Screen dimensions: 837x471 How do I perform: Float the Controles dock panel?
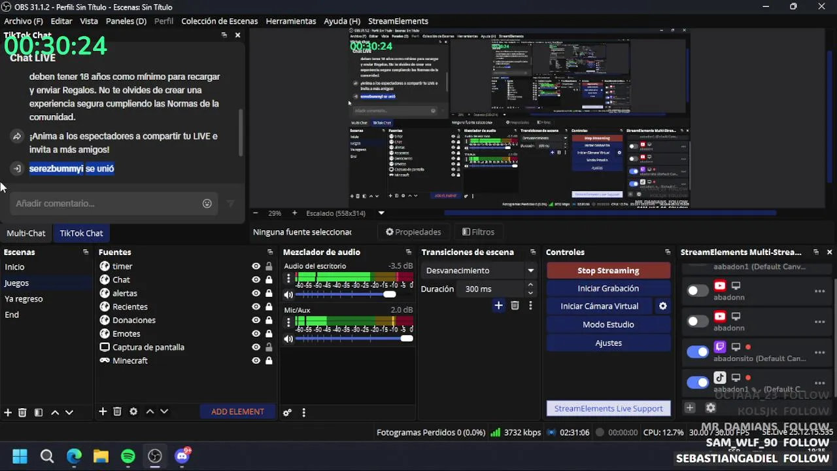tap(668, 252)
